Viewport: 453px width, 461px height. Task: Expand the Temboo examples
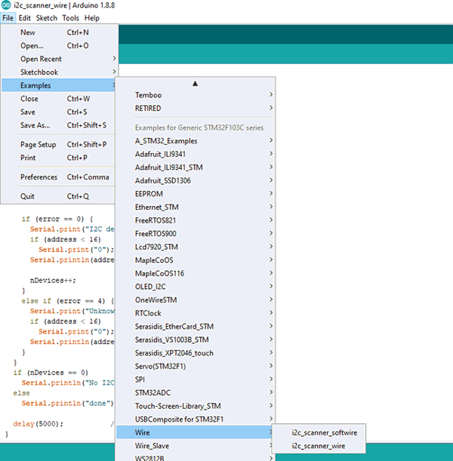click(195, 95)
